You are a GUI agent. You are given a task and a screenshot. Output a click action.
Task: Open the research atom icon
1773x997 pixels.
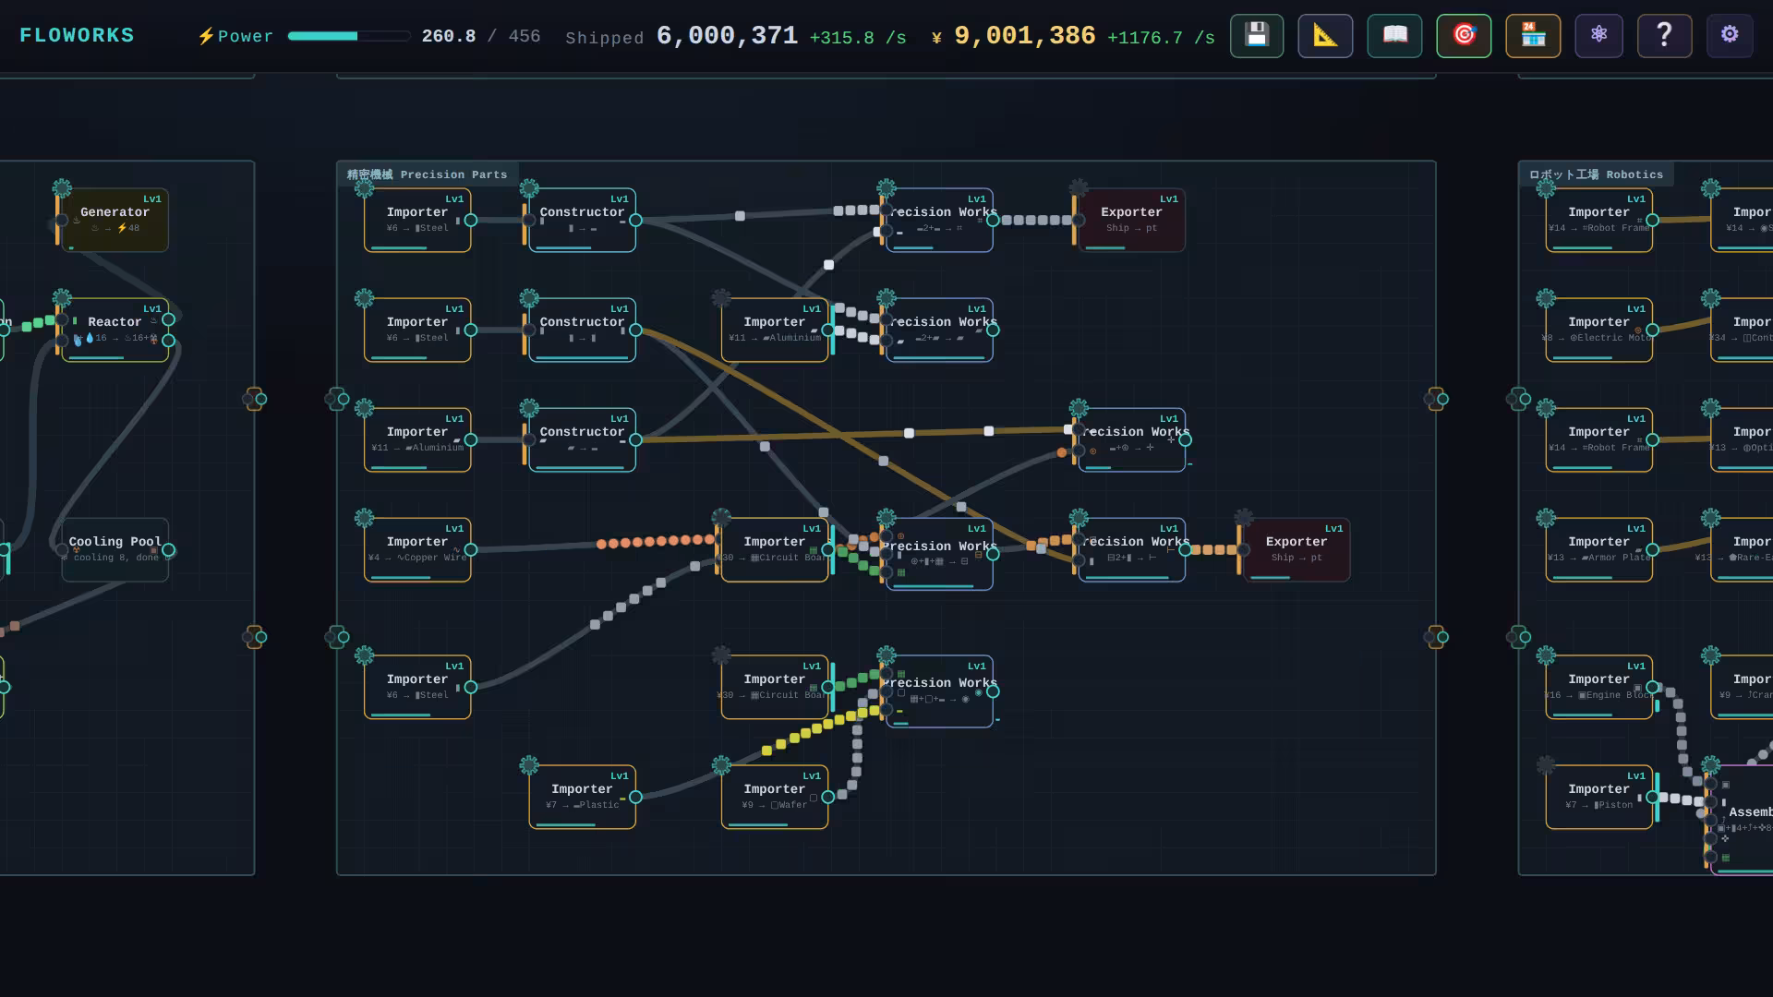pyautogui.click(x=1598, y=36)
